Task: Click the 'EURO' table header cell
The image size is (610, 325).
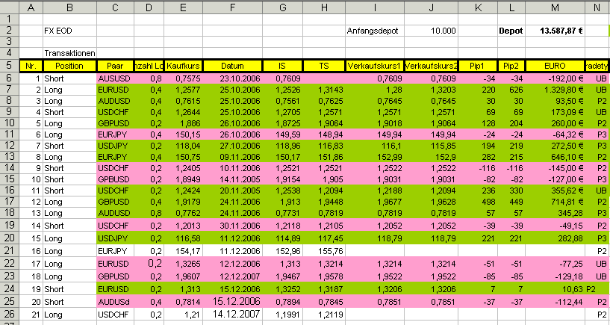Action: pos(555,66)
